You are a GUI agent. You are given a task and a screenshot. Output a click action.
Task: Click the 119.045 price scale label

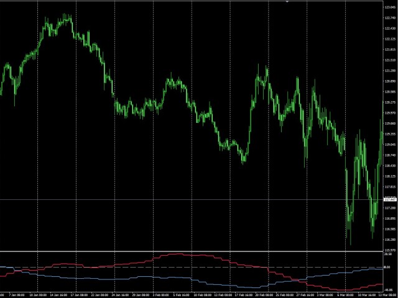pos(391,145)
